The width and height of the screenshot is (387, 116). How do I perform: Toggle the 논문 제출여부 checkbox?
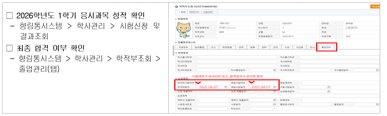[x=198, y=91]
